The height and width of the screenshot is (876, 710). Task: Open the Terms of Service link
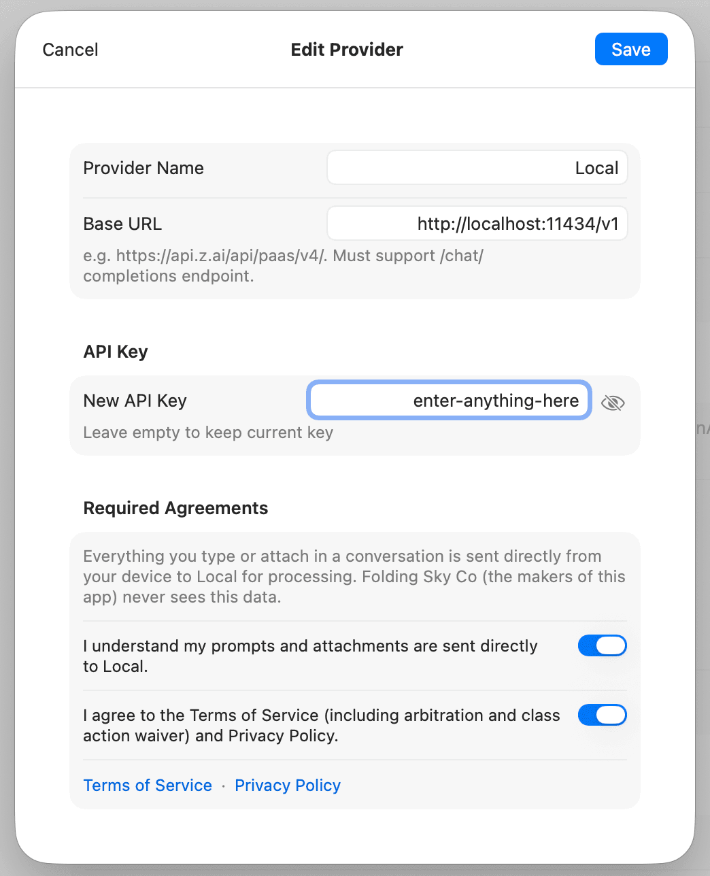click(x=148, y=785)
